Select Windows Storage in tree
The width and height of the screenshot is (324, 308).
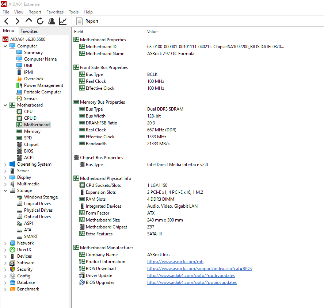37,197
